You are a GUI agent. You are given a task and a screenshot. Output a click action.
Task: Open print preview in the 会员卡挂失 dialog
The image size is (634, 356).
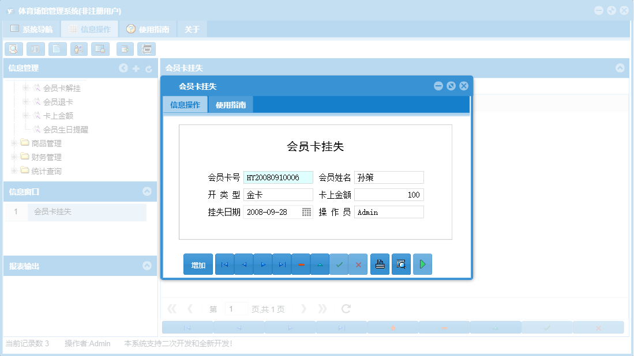click(401, 264)
